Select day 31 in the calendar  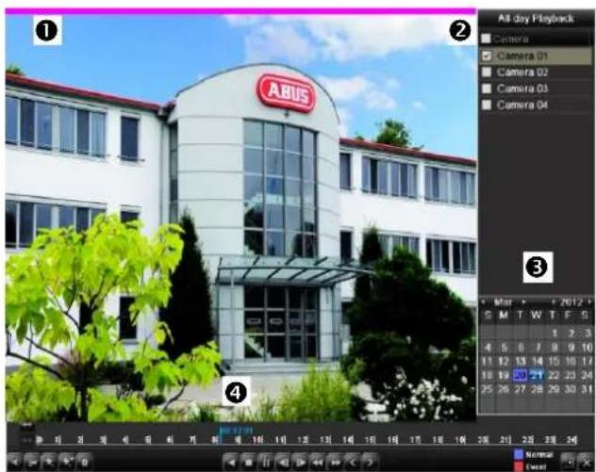[587, 389]
